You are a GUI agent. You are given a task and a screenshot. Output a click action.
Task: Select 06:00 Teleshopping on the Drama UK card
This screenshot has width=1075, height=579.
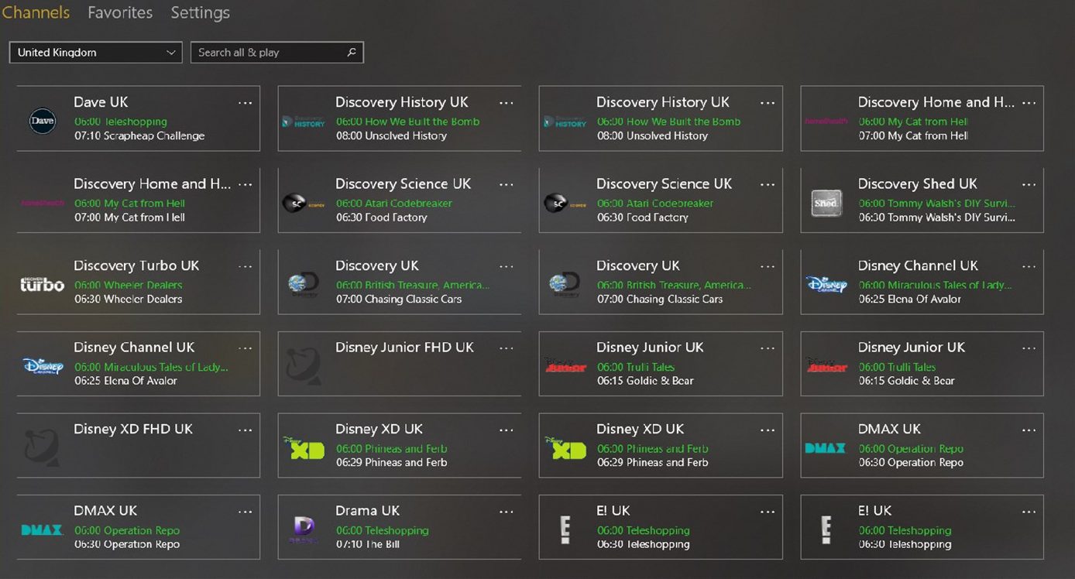(x=383, y=530)
